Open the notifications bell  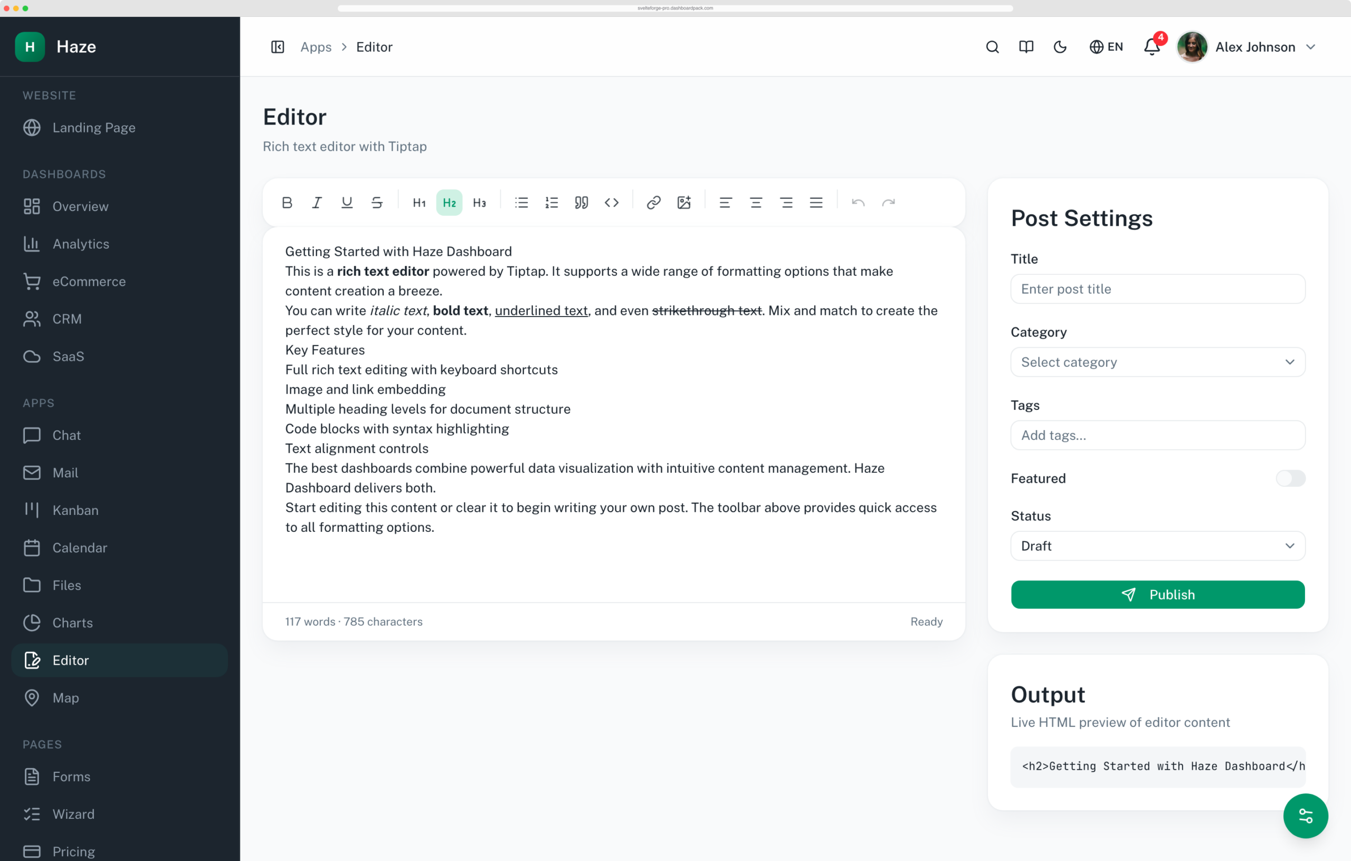(1152, 46)
